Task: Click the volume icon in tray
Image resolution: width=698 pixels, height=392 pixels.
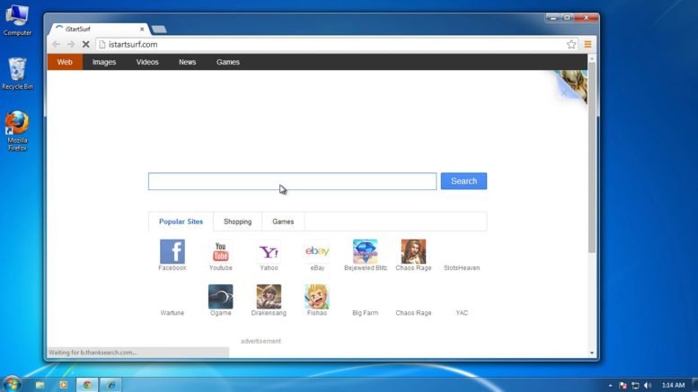Action: pos(648,386)
